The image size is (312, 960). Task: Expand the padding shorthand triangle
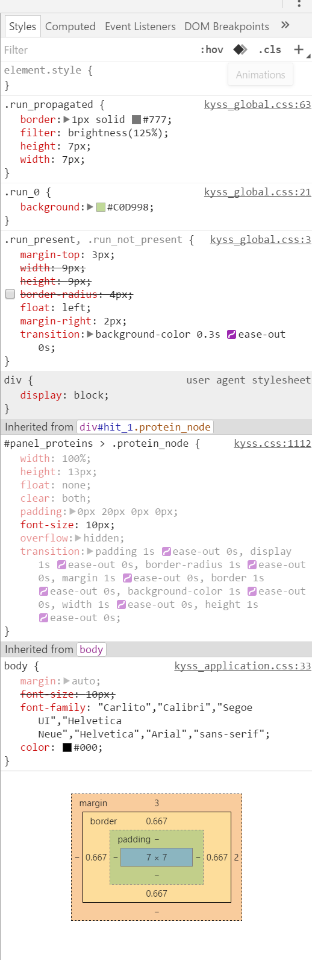point(73,511)
